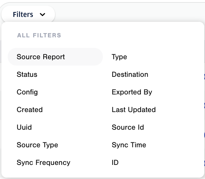This screenshot has height=179, width=205.
Task: Collapse the Filters dropdown button
Action: click(28, 14)
